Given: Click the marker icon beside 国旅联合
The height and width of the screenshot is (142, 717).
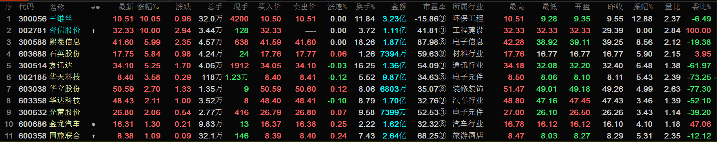Looking at the screenshot, I should tap(93, 136).
